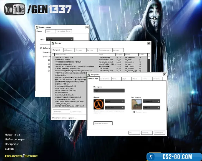Click the Имя игрока name input field
The image size is (202, 161).
[109, 90]
